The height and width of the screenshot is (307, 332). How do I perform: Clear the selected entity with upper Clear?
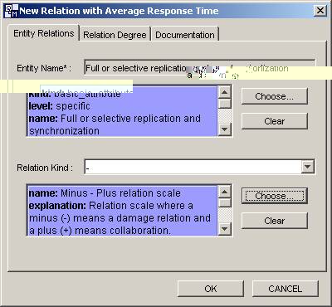point(274,121)
